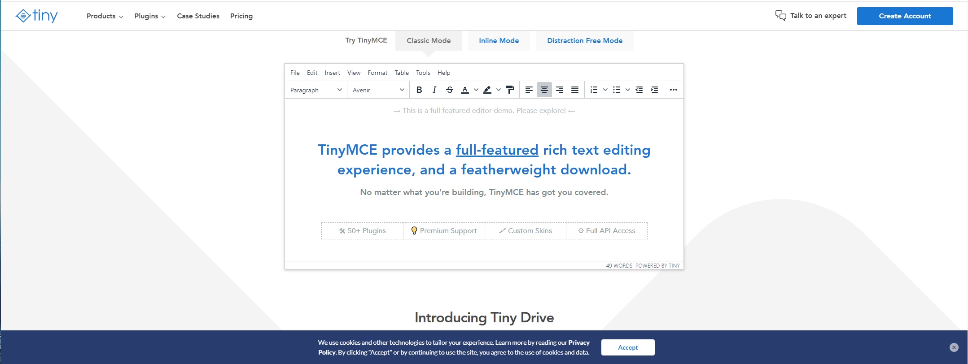Viewport: 968px width, 364px height.
Task: Open the Avenir font family dropdown
Action: 378,90
